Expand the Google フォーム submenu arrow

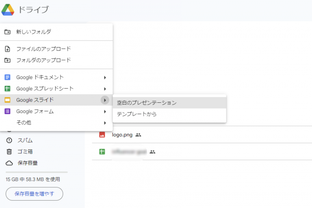[x=105, y=111]
